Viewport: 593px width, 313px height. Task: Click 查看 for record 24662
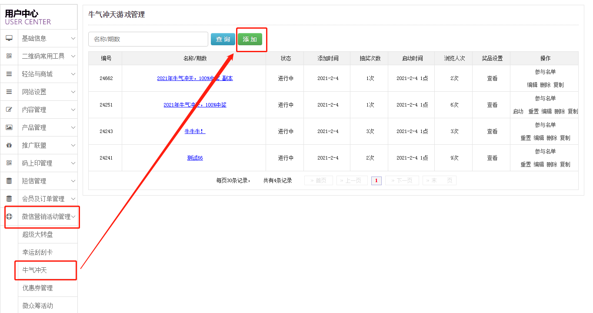492,78
